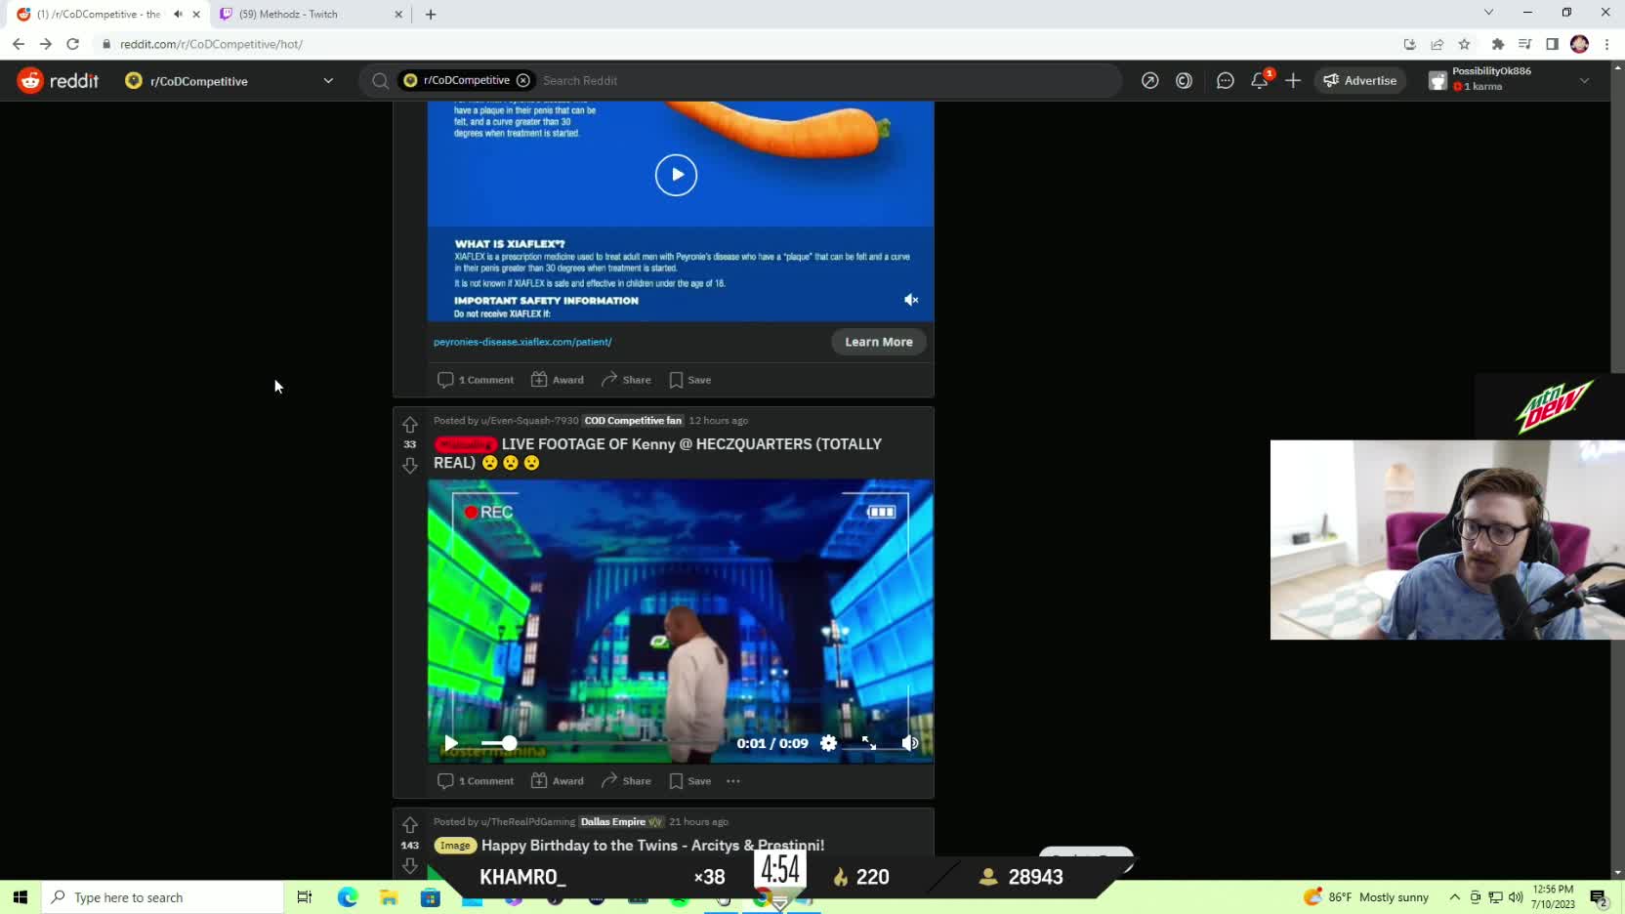Viewport: 1625px width, 914px height.
Task: Open the Reddit coins icon
Action: pyautogui.click(x=1184, y=81)
